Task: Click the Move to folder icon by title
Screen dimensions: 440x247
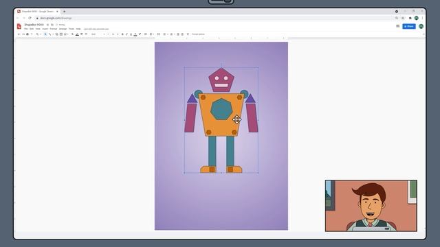Action: pos(52,25)
